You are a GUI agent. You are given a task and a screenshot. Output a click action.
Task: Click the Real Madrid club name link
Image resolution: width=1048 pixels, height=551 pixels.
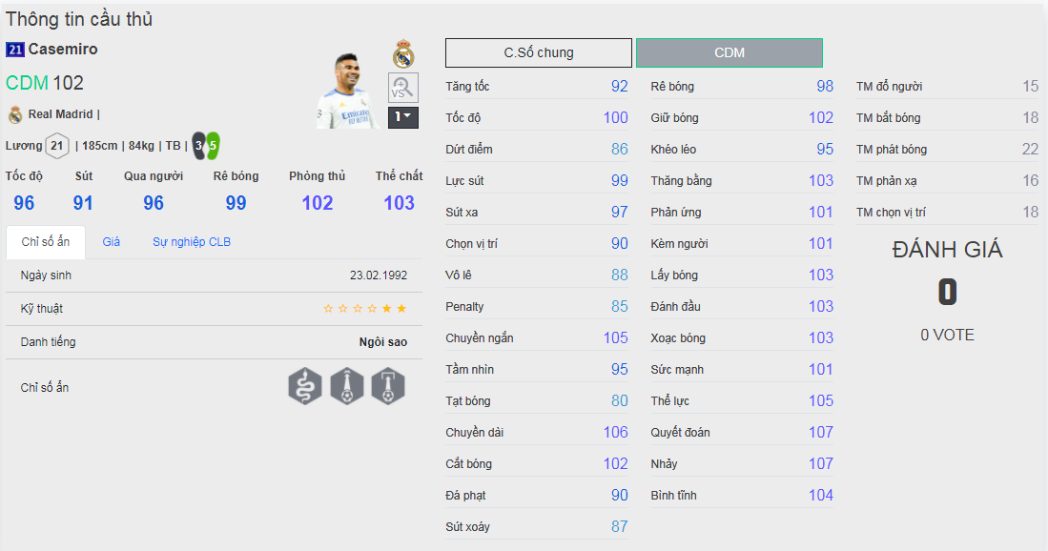(x=61, y=114)
